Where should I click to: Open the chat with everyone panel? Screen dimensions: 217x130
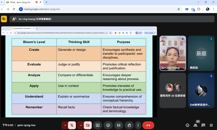tap(203, 125)
